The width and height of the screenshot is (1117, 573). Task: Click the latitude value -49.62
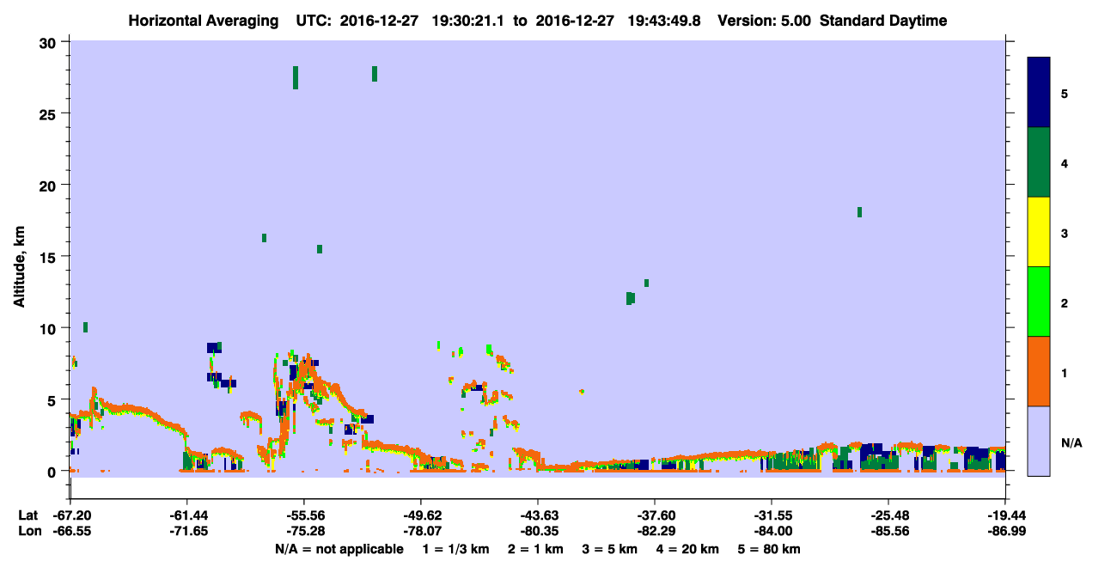click(421, 515)
